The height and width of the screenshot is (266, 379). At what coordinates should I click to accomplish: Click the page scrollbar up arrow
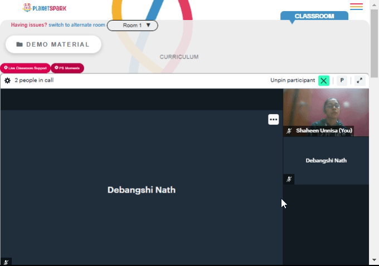pyautogui.click(x=374, y=4)
